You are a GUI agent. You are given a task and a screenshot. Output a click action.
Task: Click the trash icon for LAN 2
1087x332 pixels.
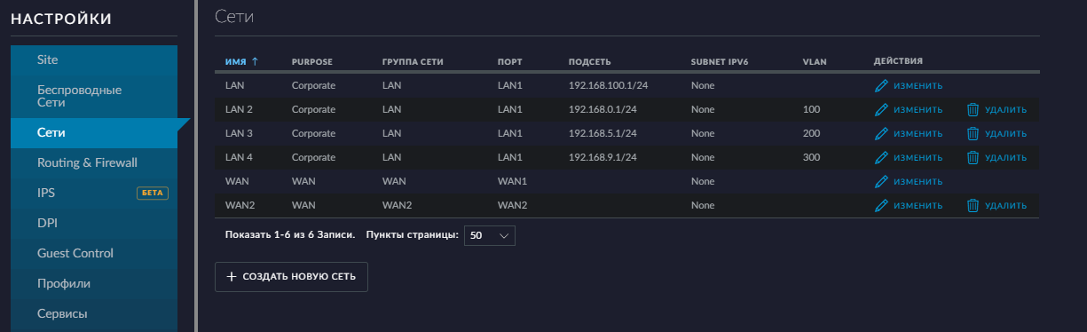973,110
